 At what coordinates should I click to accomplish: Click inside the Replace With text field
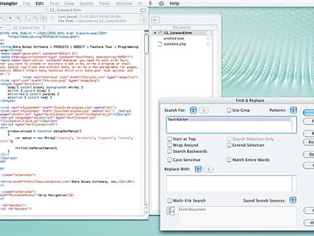228,184
